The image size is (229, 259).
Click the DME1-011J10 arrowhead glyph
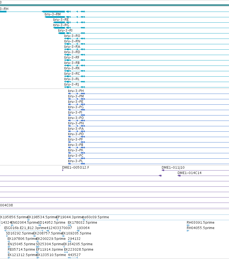click(x=163, y=170)
